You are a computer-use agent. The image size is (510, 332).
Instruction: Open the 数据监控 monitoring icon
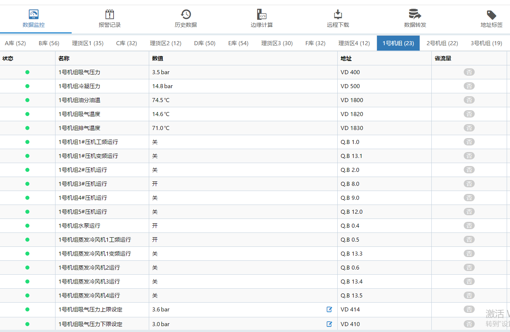click(33, 14)
